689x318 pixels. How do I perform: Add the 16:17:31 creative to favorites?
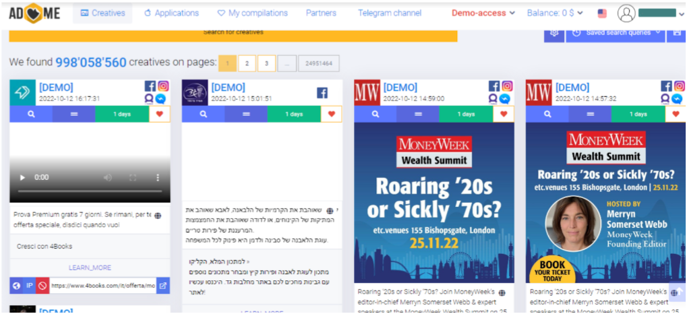[x=160, y=115]
